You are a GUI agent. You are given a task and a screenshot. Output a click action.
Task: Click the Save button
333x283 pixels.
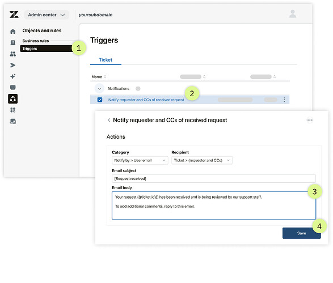click(301, 233)
